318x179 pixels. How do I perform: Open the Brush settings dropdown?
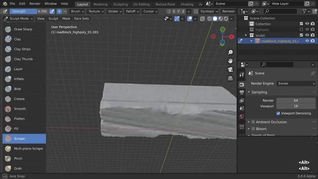point(78,11)
